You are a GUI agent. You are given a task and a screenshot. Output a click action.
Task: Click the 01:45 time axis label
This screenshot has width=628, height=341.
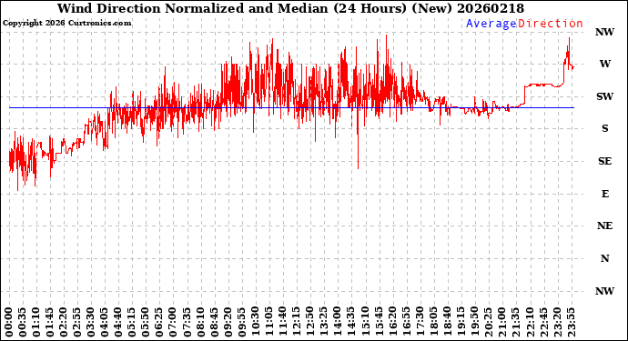50,323
